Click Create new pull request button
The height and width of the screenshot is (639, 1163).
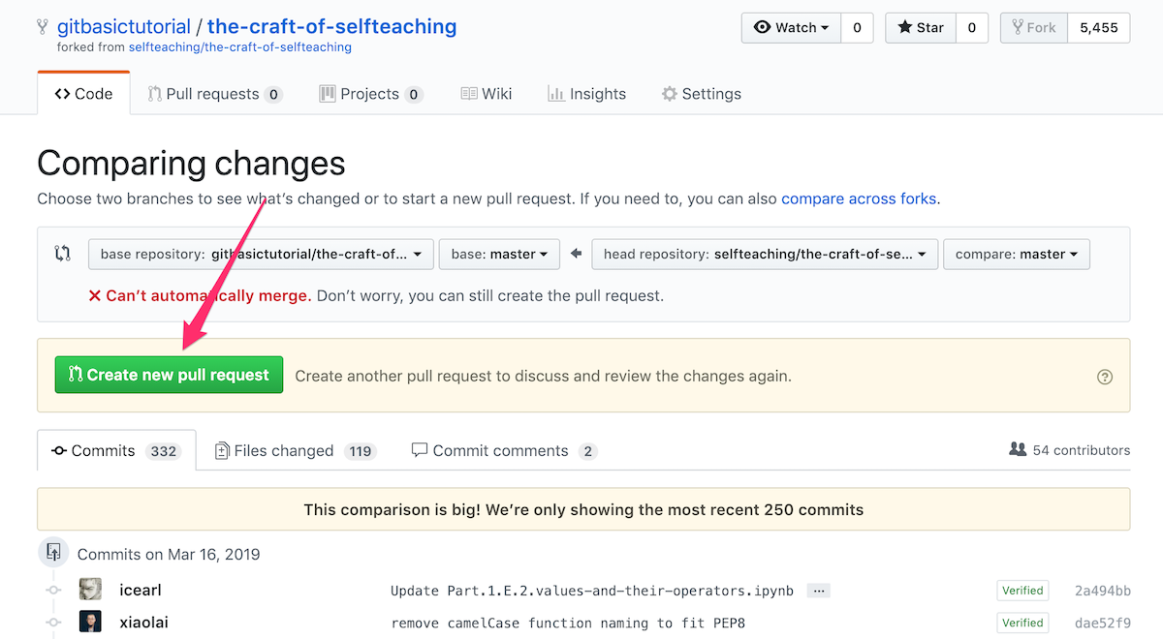click(x=169, y=375)
